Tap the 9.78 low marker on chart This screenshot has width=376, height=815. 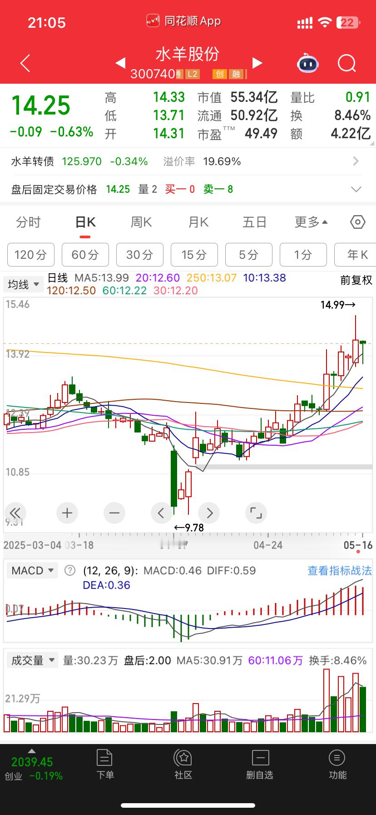(189, 528)
